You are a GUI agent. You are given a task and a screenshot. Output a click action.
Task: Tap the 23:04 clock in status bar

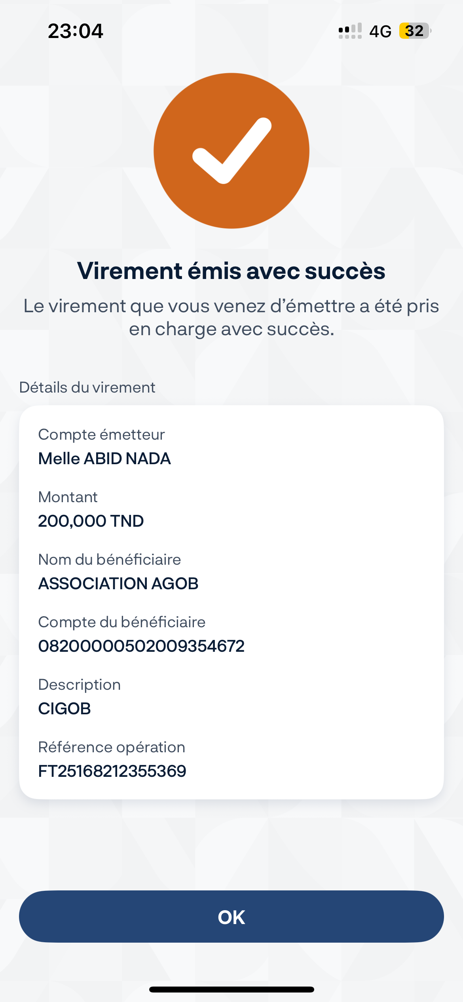pos(75,31)
